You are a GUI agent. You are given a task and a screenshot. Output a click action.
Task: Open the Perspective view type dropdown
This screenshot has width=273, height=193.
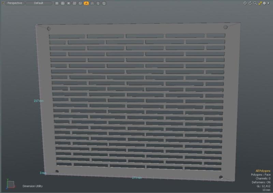click(15, 3)
